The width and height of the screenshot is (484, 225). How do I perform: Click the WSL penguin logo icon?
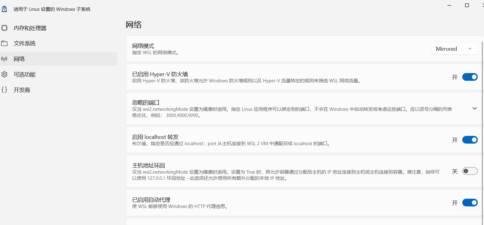[x=4, y=9]
